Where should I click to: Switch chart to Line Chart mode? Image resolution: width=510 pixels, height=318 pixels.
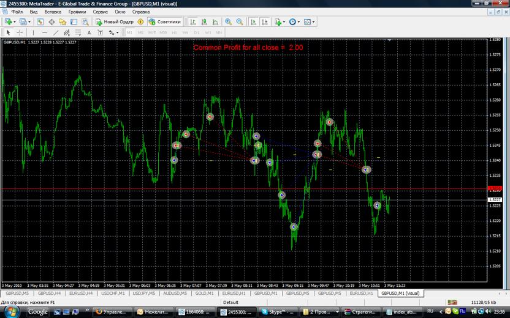tap(215, 22)
